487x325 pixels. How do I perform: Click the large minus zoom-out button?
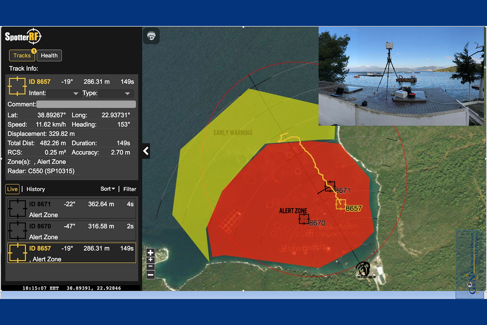(151, 275)
